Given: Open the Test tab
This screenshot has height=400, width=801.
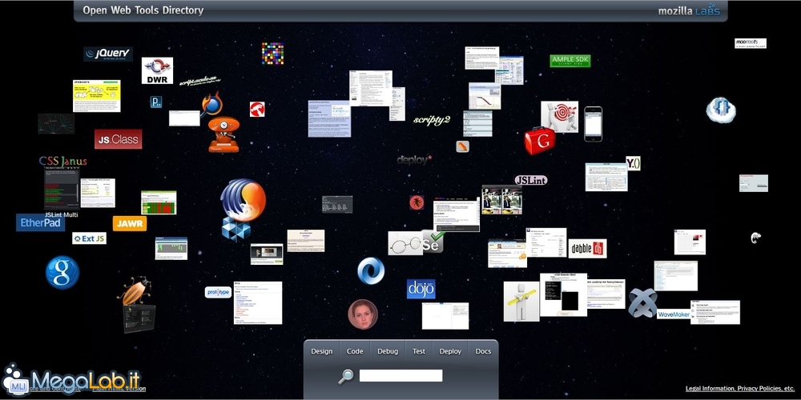Looking at the screenshot, I should tap(419, 351).
